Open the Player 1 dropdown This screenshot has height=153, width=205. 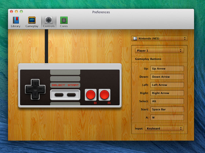[160, 51]
